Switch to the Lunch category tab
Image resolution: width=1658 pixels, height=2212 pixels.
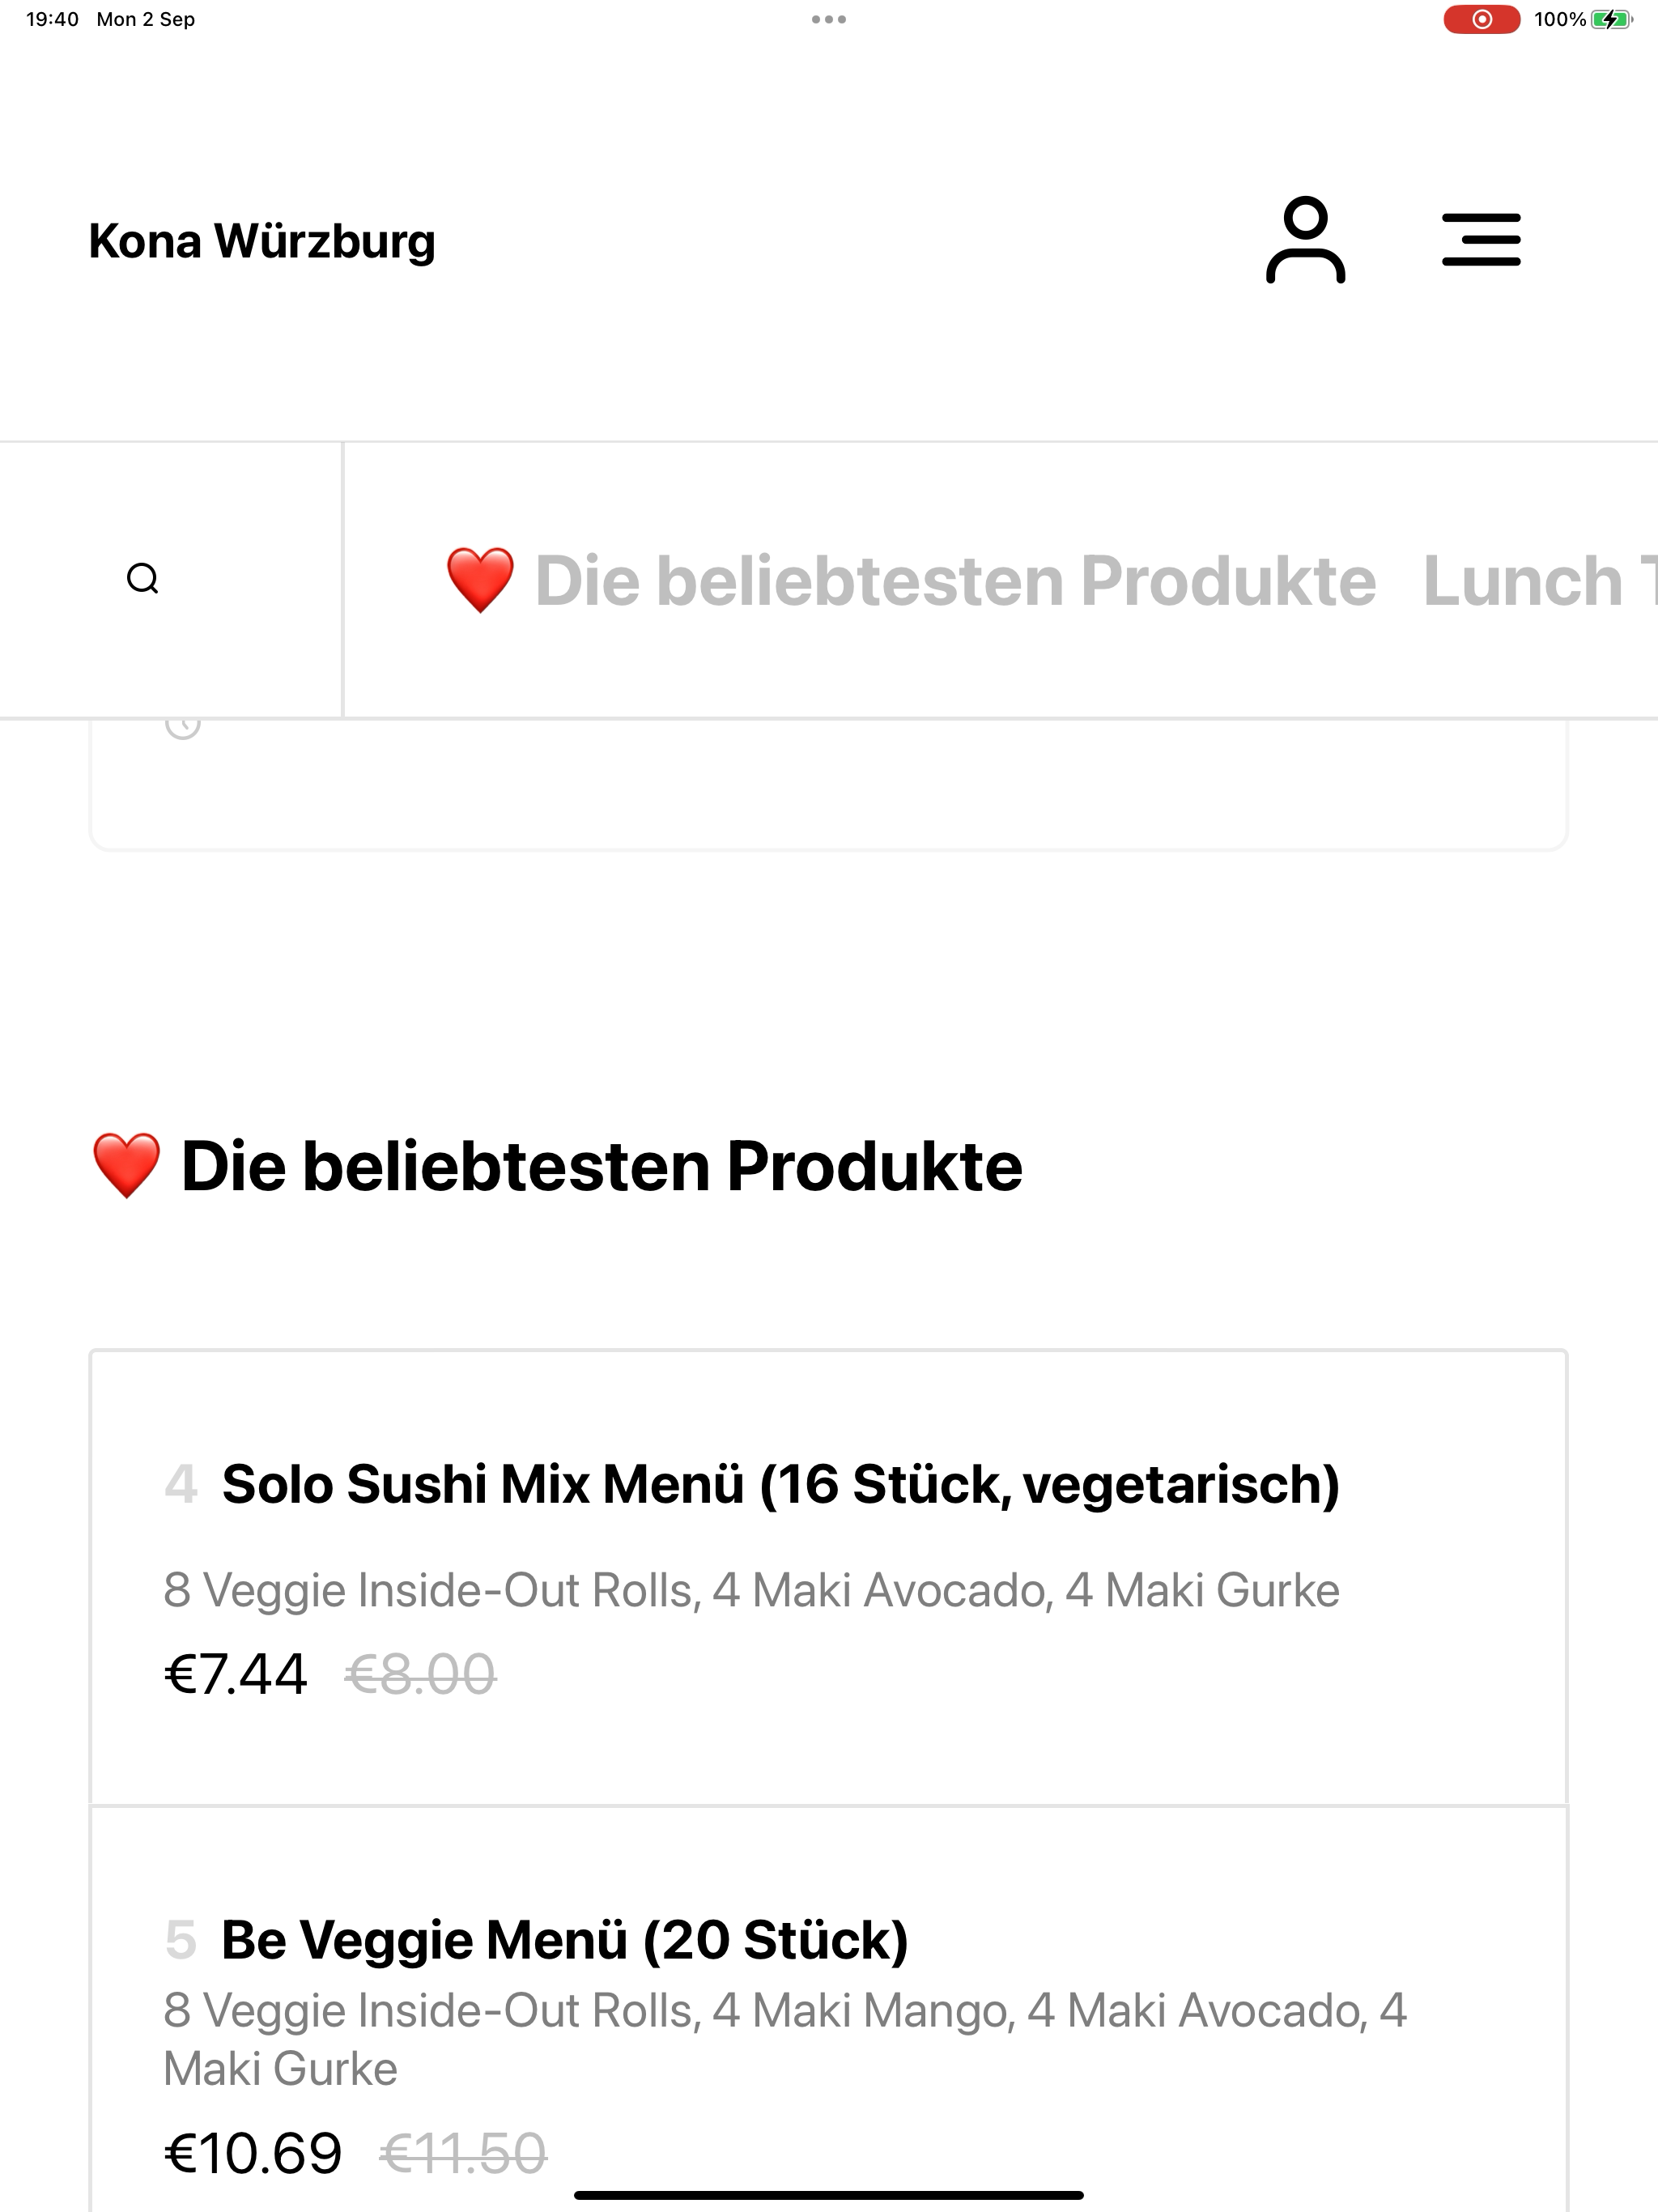1539,580
